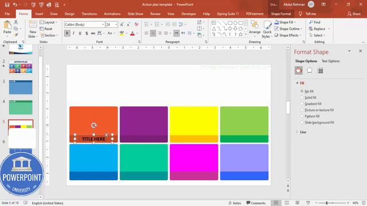367x206 pixels.
Task: Toggle Underline formatting button
Action: coord(80,33)
